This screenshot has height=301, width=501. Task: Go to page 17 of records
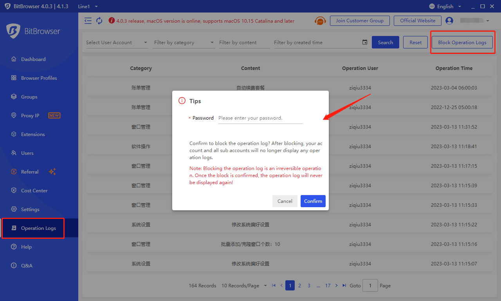coord(328,286)
